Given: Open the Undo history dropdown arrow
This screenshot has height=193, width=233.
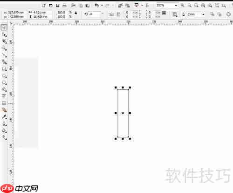Looking at the screenshot, I should click(x=102, y=6).
